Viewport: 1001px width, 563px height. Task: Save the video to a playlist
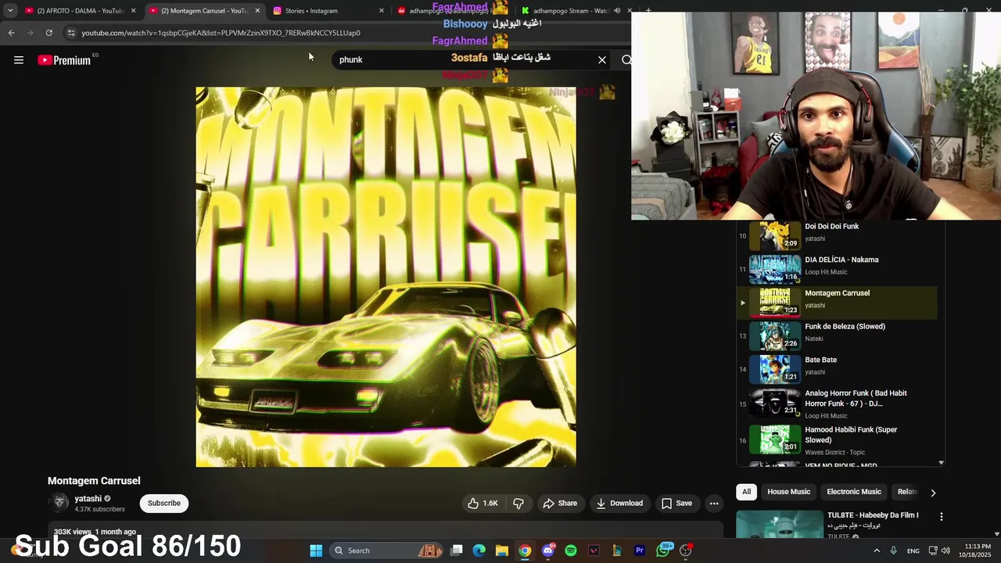(676, 503)
